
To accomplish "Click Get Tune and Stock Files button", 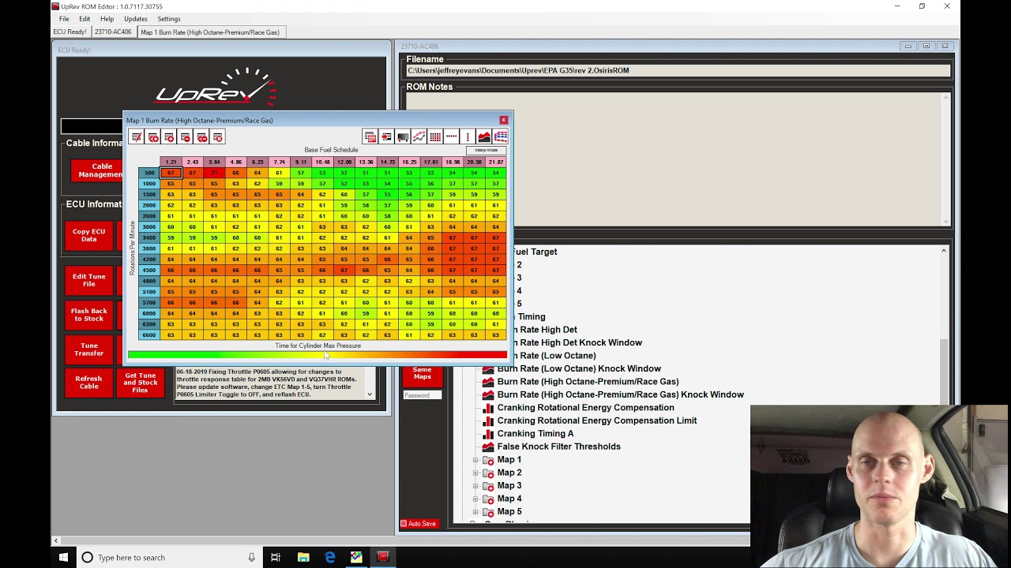I will tap(141, 383).
